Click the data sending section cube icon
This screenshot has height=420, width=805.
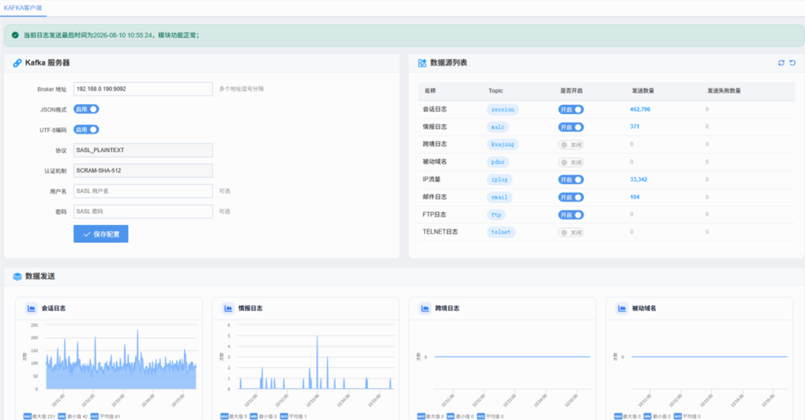pos(17,276)
